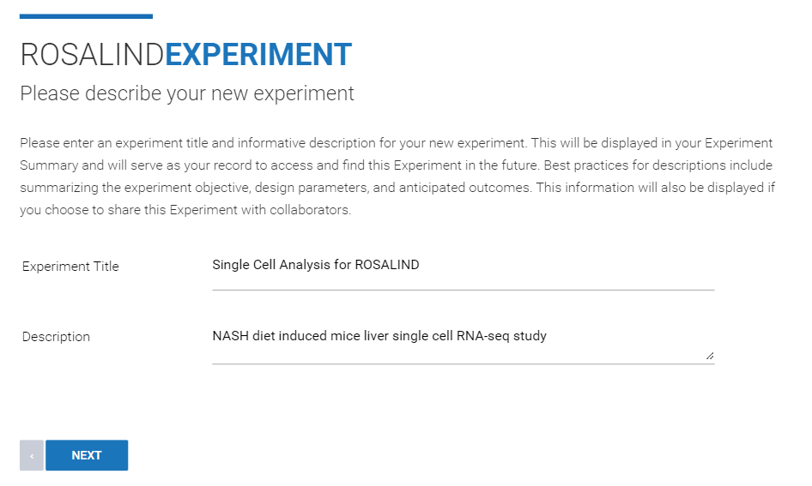
Task: Focus the Description text area
Action: pyautogui.click(x=463, y=344)
